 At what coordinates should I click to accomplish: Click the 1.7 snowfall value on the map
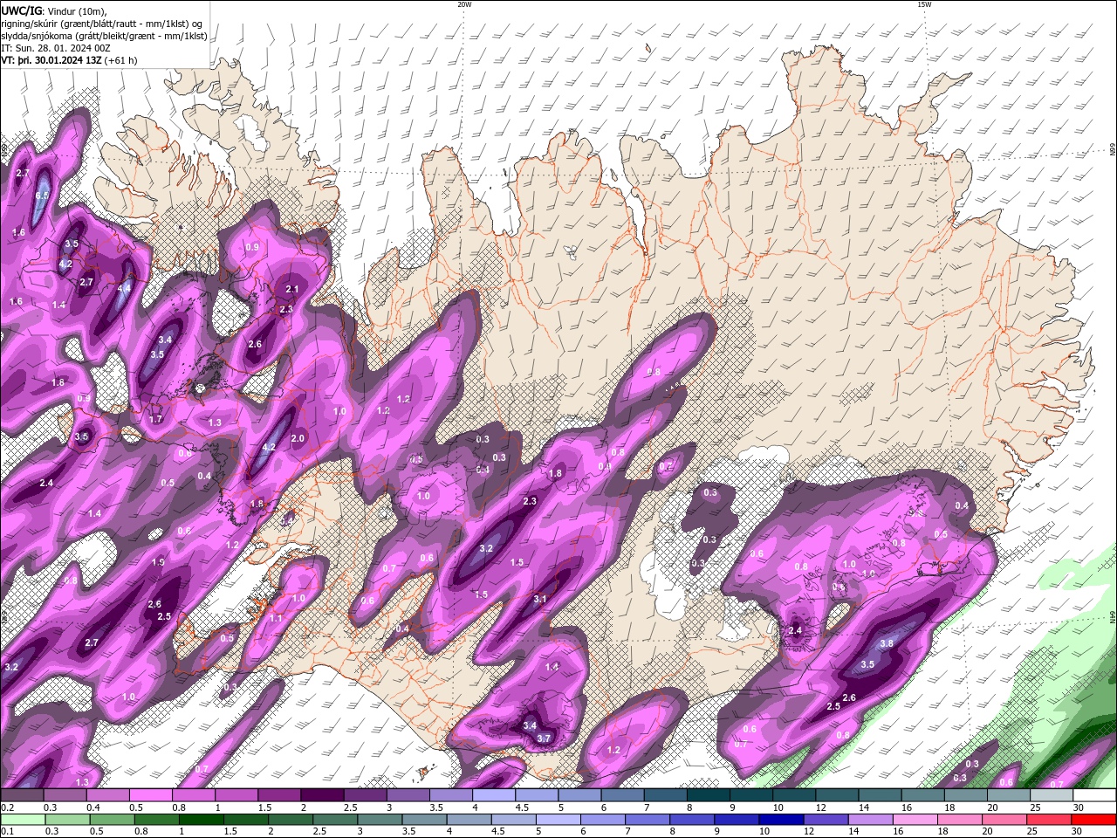(156, 419)
